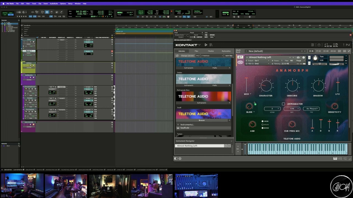Select the fourth studio camera thumbnail
This screenshot has height=198, width=353.
click(152, 186)
